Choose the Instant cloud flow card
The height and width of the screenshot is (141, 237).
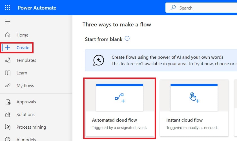(194, 108)
